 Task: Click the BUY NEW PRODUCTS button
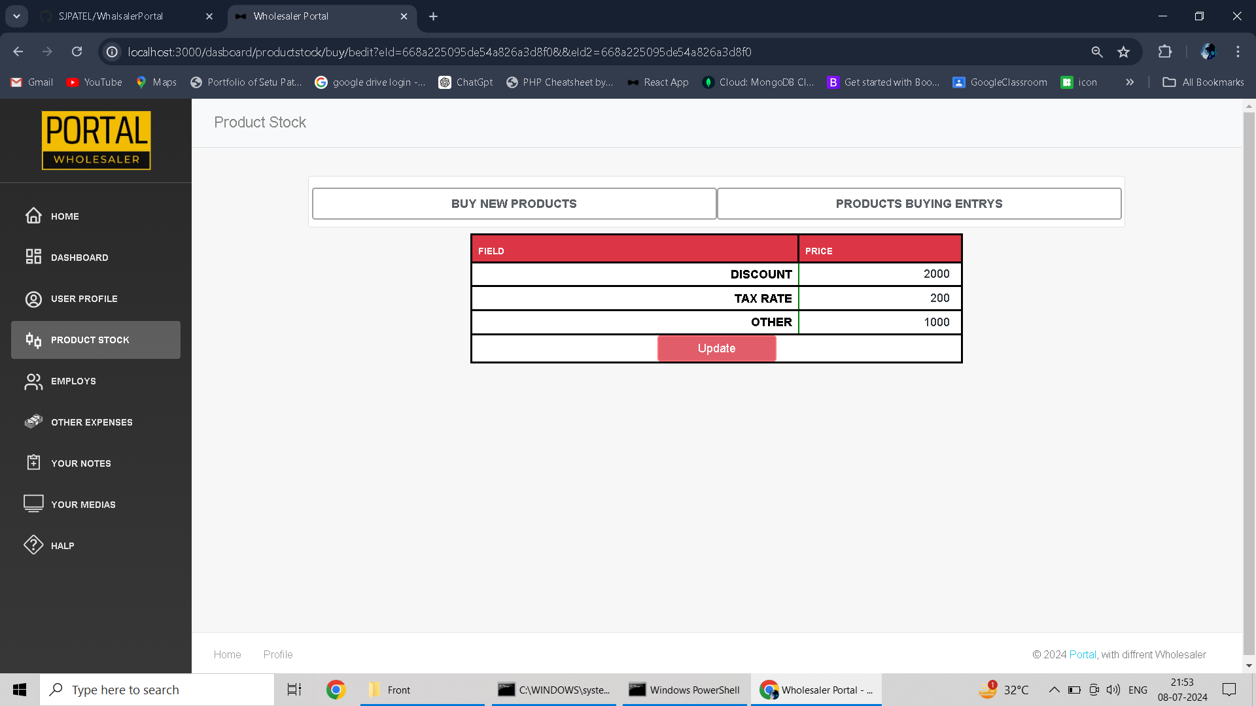pyautogui.click(x=514, y=203)
